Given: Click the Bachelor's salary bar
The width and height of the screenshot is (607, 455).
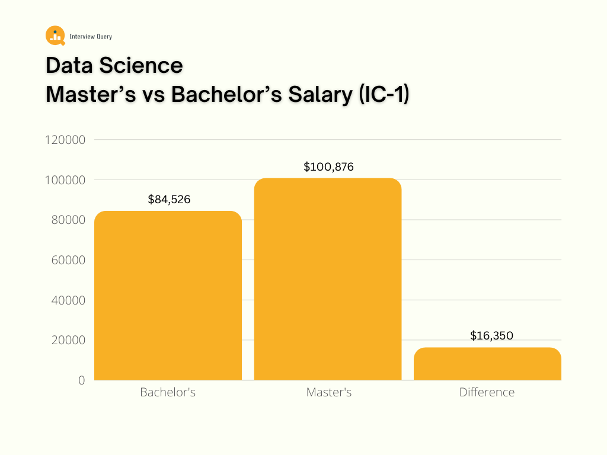Looking at the screenshot, I should click(168, 295).
